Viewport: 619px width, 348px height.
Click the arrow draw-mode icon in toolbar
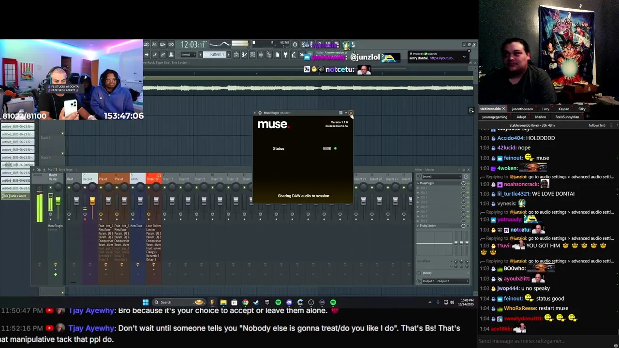tap(147, 55)
